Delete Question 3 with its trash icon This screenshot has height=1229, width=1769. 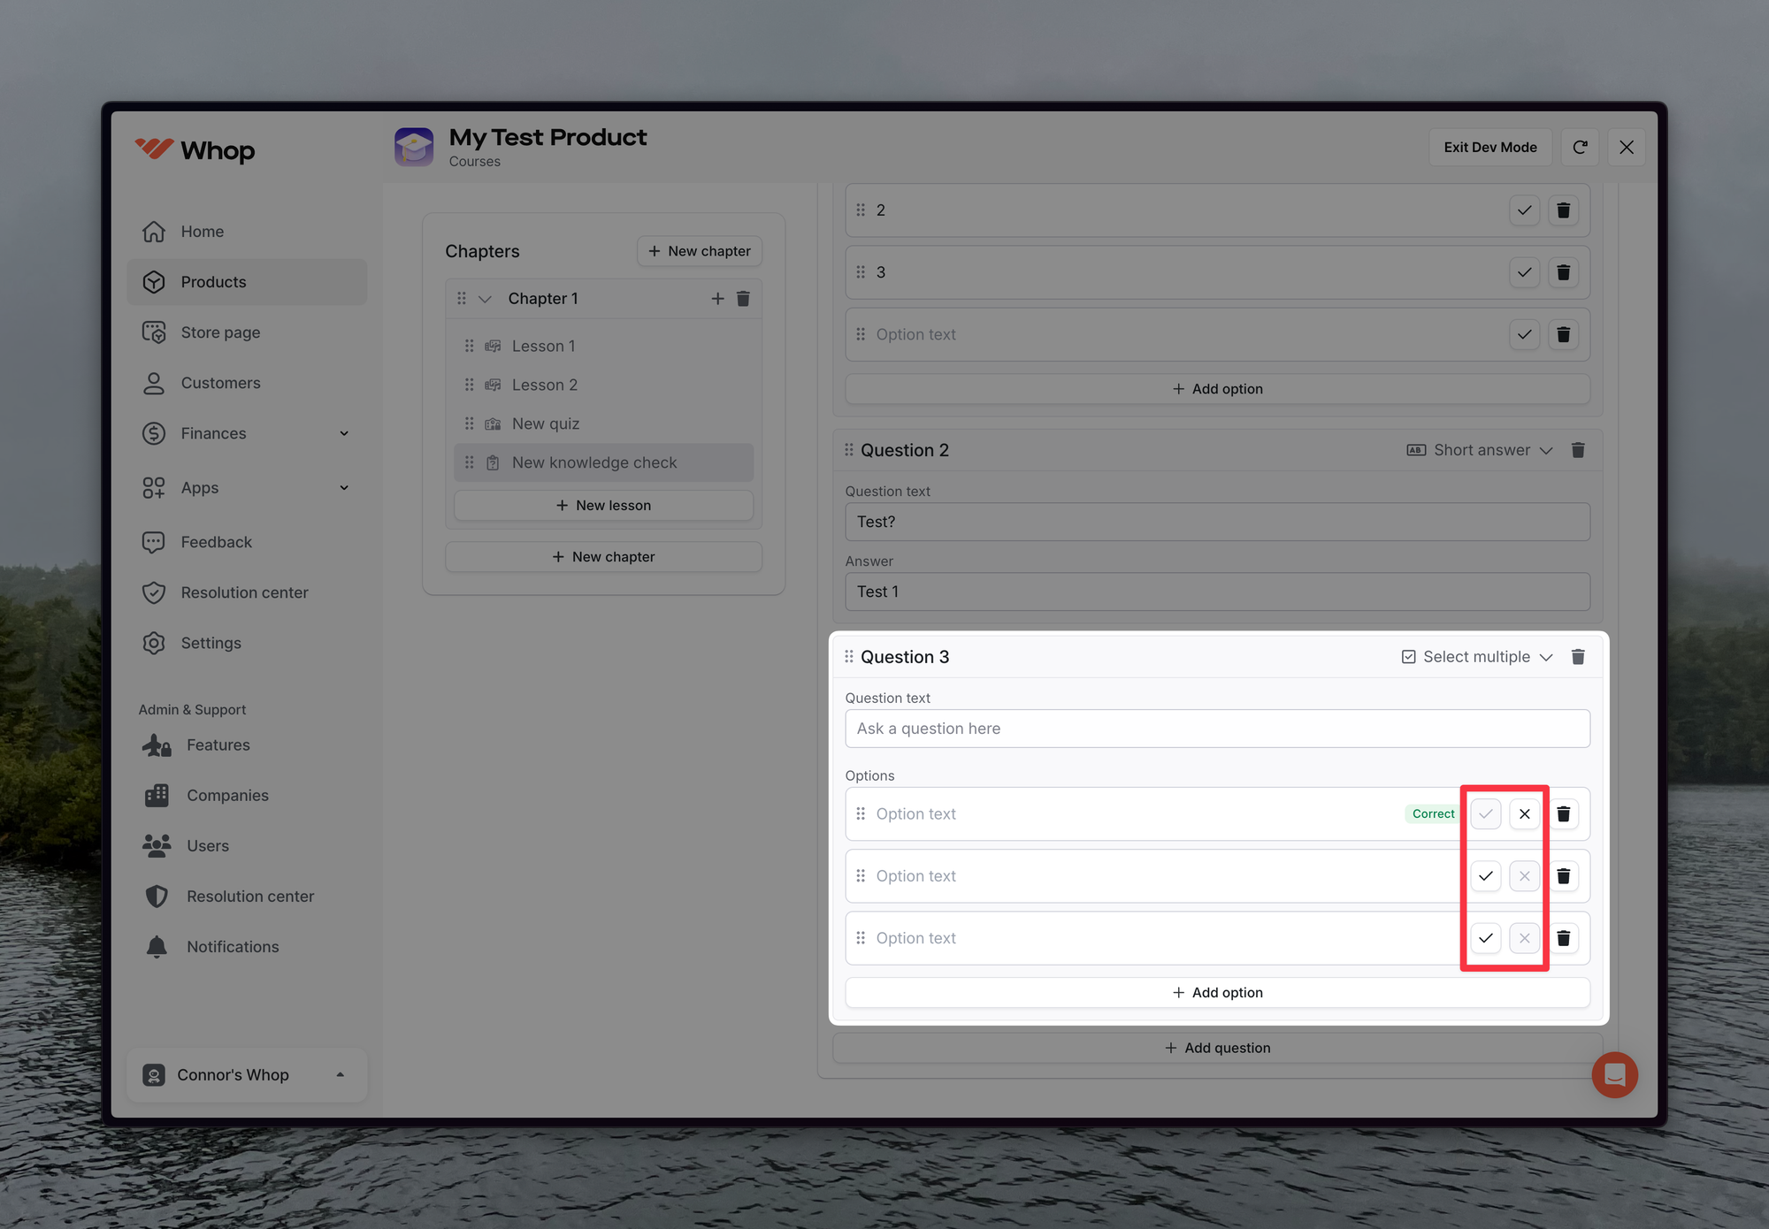pyautogui.click(x=1578, y=657)
